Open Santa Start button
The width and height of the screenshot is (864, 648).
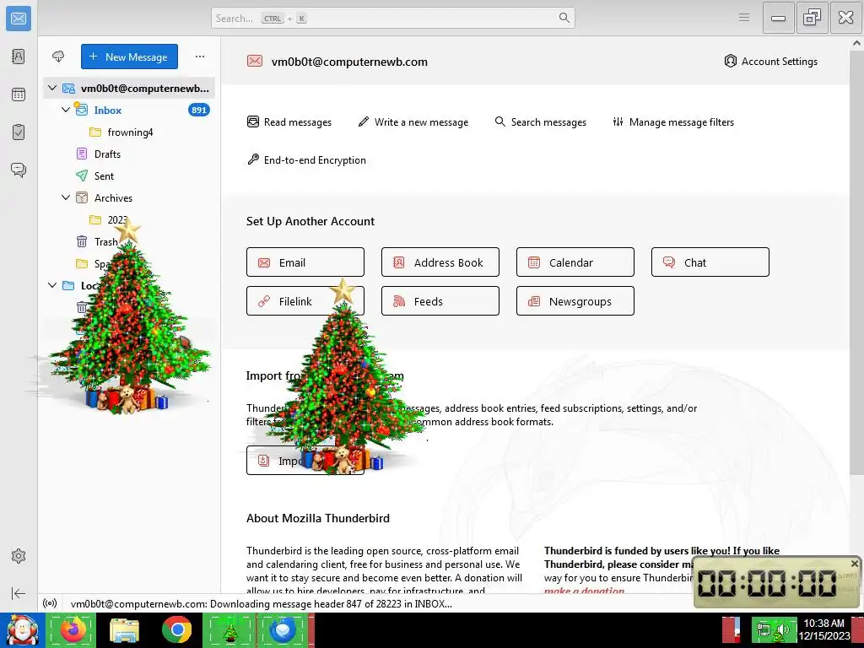click(22, 629)
